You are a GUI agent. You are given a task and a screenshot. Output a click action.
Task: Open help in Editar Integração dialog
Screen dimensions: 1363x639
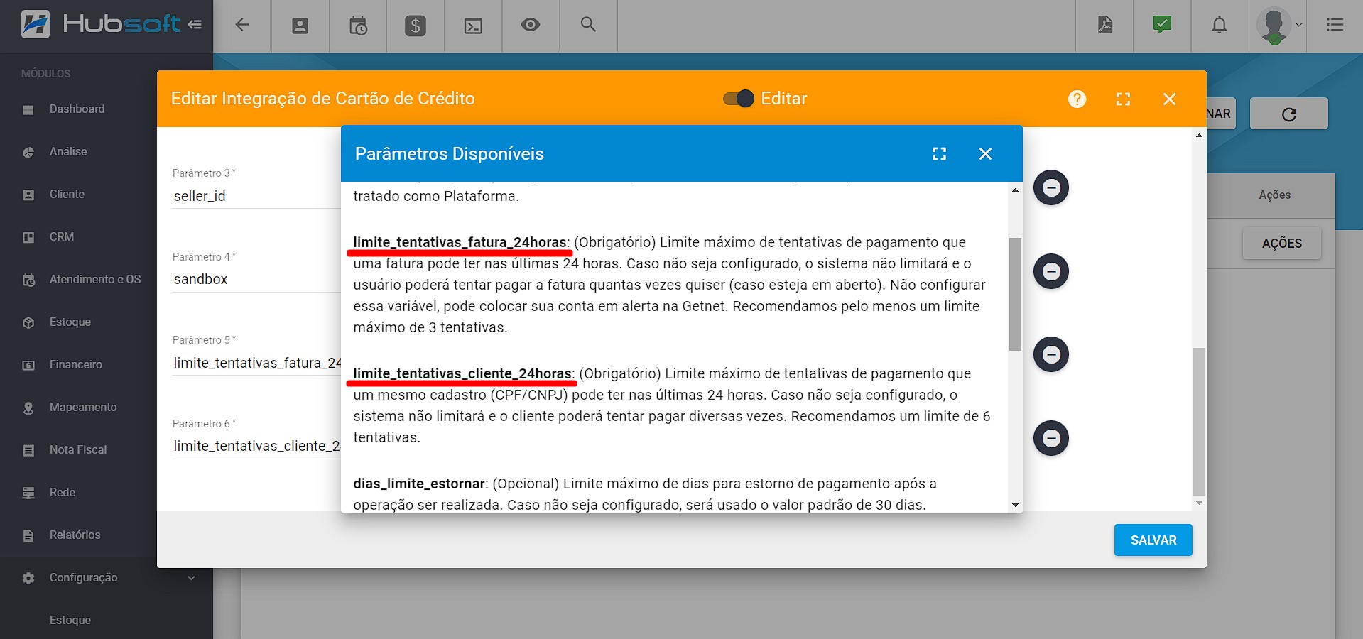1077,99
